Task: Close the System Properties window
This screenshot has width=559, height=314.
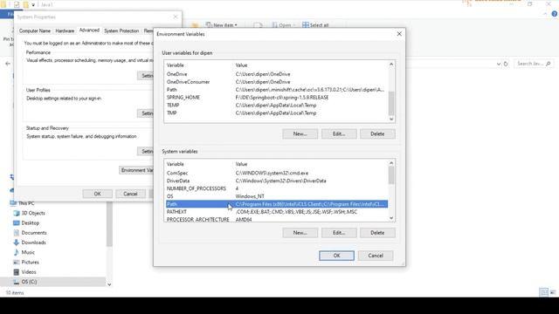Action: tap(175, 17)
